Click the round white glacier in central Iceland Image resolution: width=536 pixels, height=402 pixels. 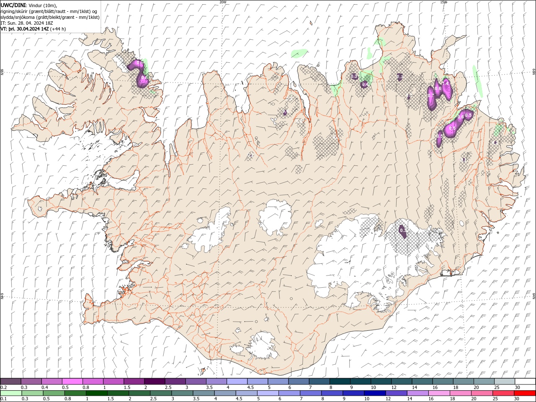[275, 217]
